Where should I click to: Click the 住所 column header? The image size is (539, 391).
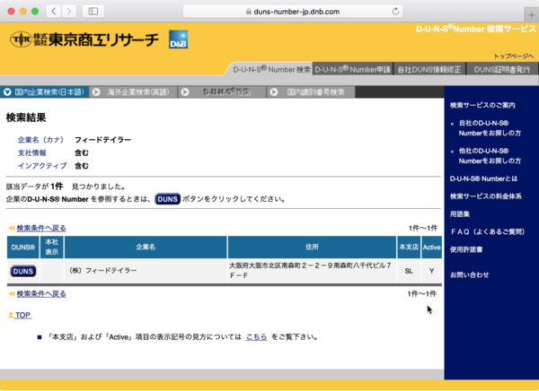312,248
